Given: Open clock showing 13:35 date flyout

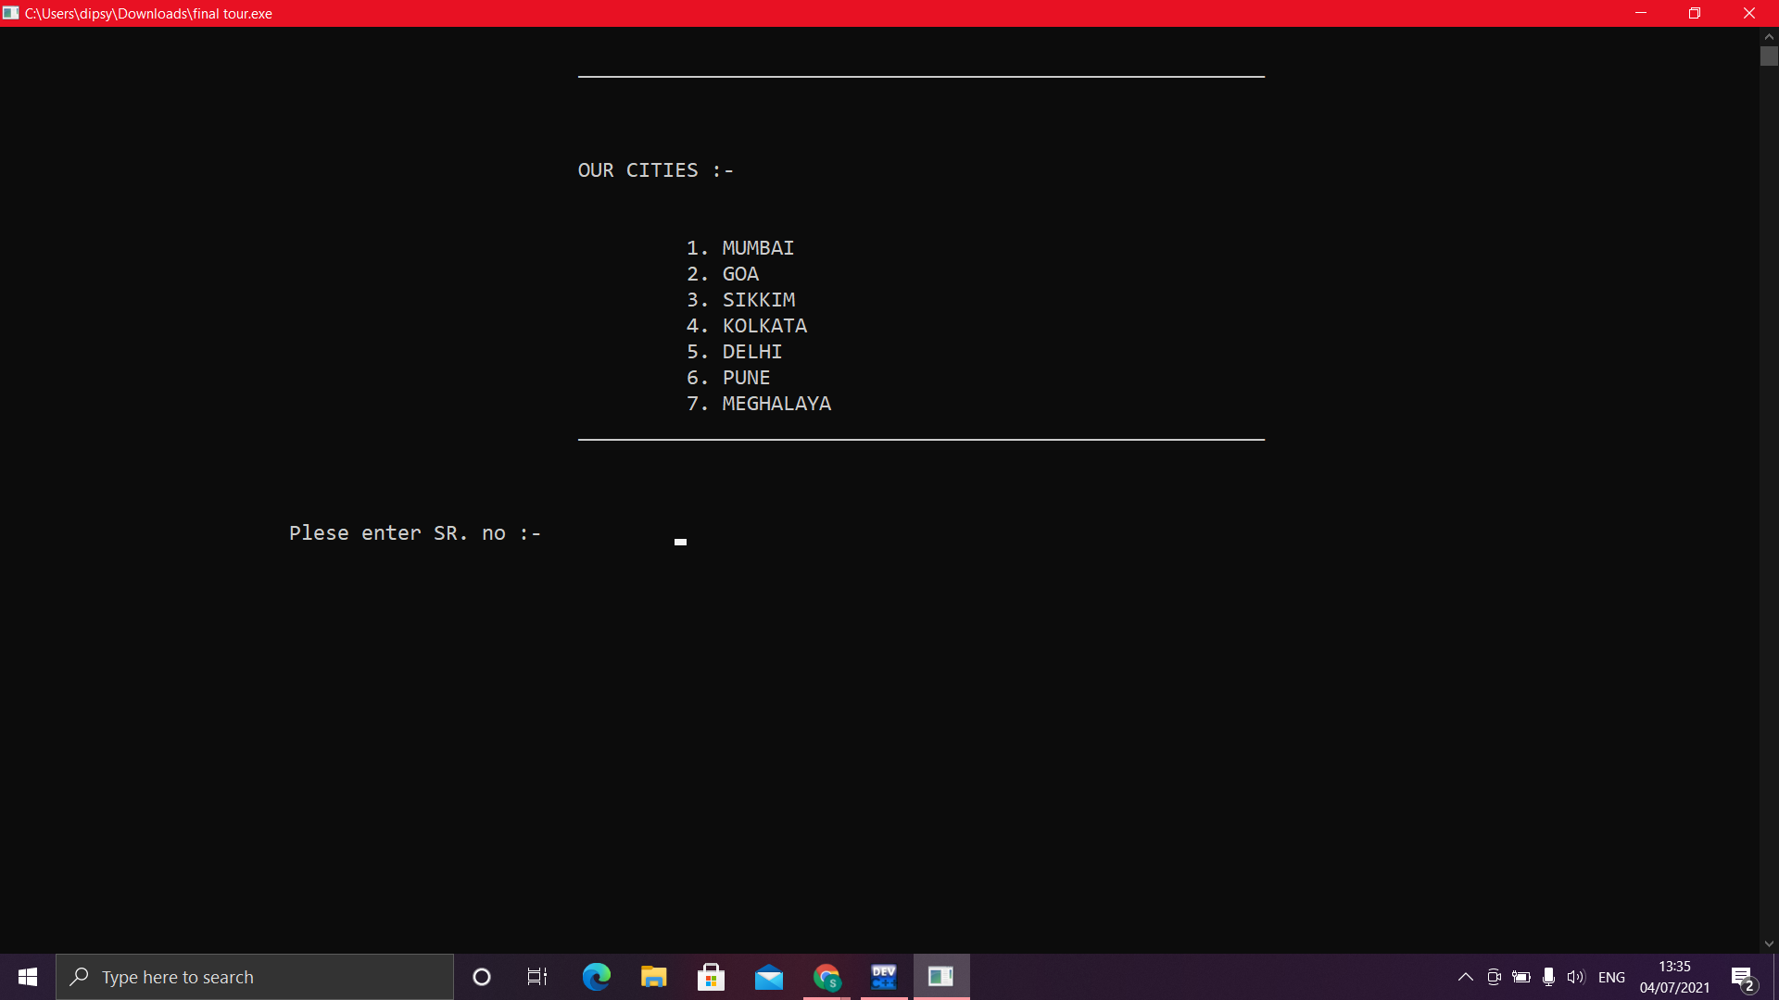Looking at the screenshot, I should [1674, 977].
